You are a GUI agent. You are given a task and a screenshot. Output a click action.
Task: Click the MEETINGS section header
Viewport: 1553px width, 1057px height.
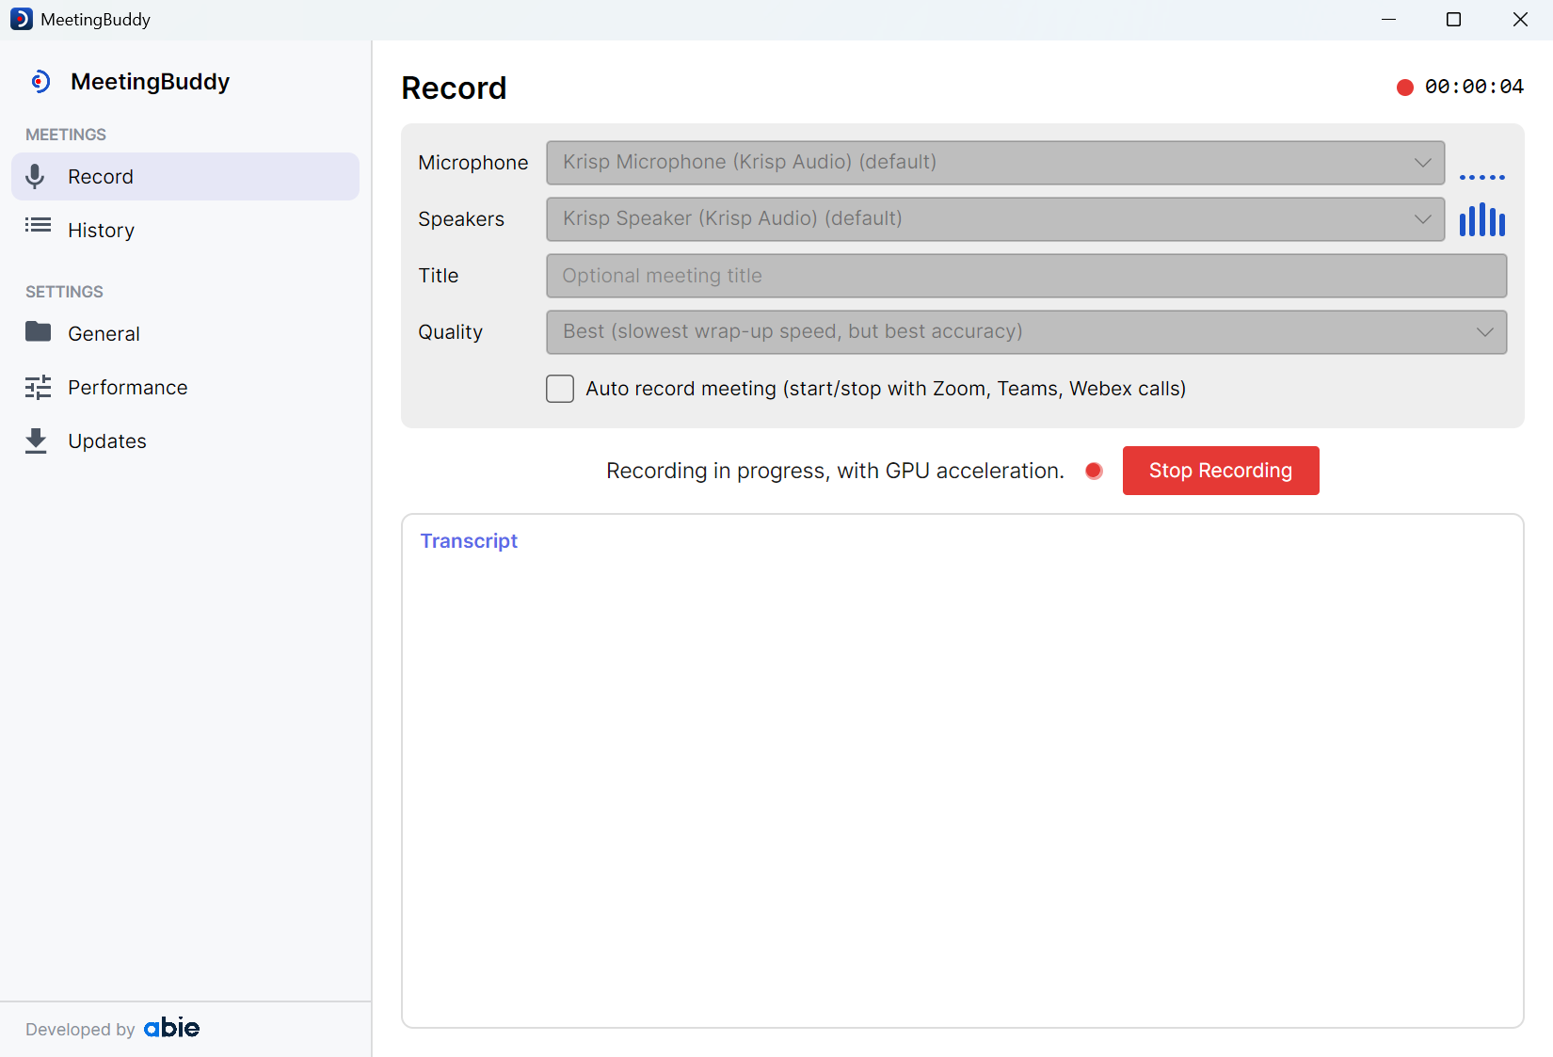coord(66,135)
